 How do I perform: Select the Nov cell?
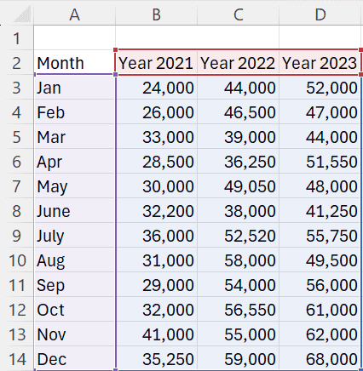(x=75, y=334)
